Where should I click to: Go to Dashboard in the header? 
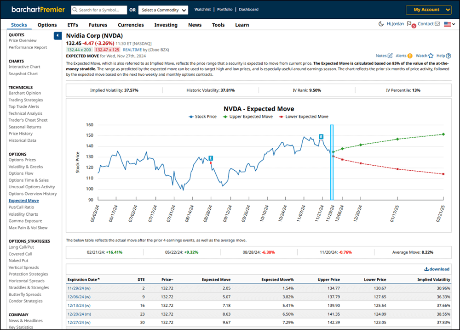tap(249, 9)
